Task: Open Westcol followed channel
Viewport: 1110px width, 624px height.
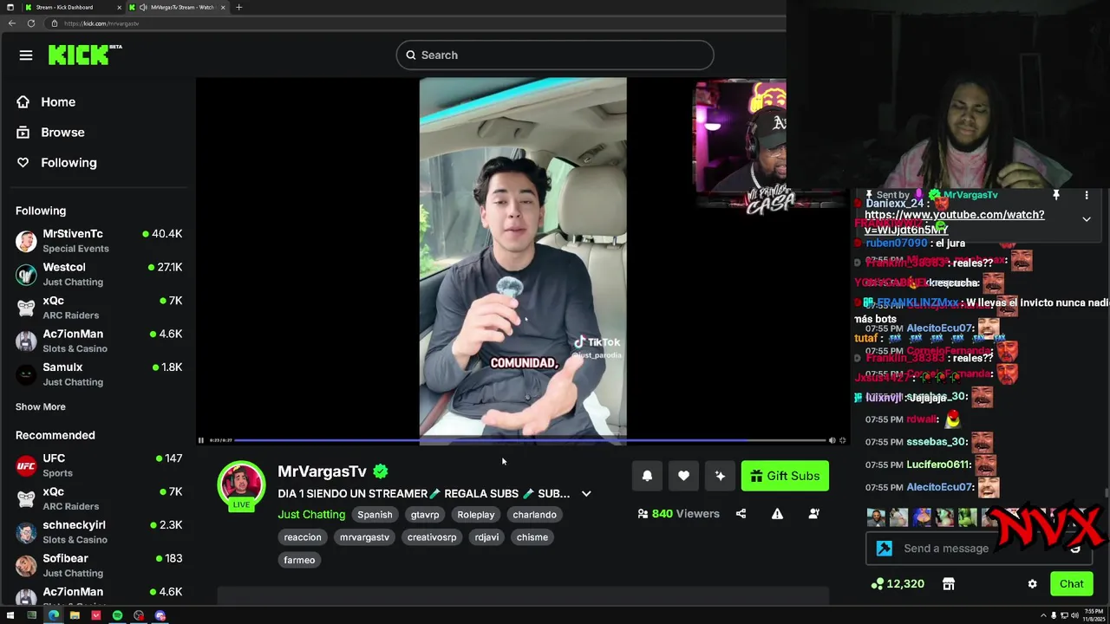Action: 98,274
